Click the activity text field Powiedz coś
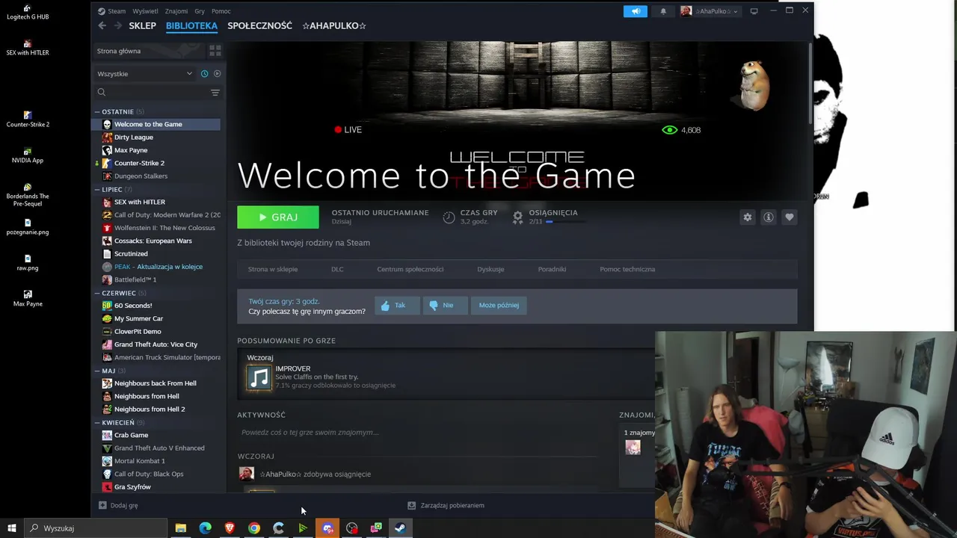This screenshot has height=538, width=957. 419,433
